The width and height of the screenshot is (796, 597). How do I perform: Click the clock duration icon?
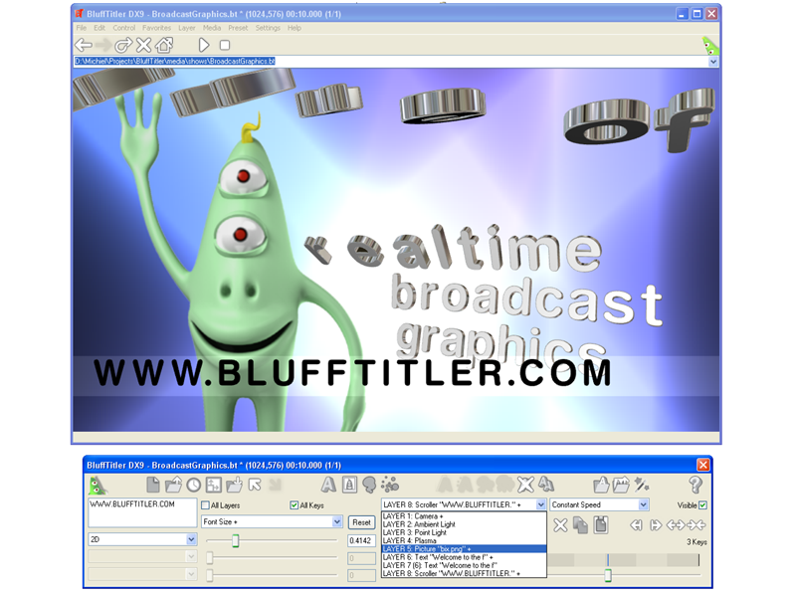193,486
